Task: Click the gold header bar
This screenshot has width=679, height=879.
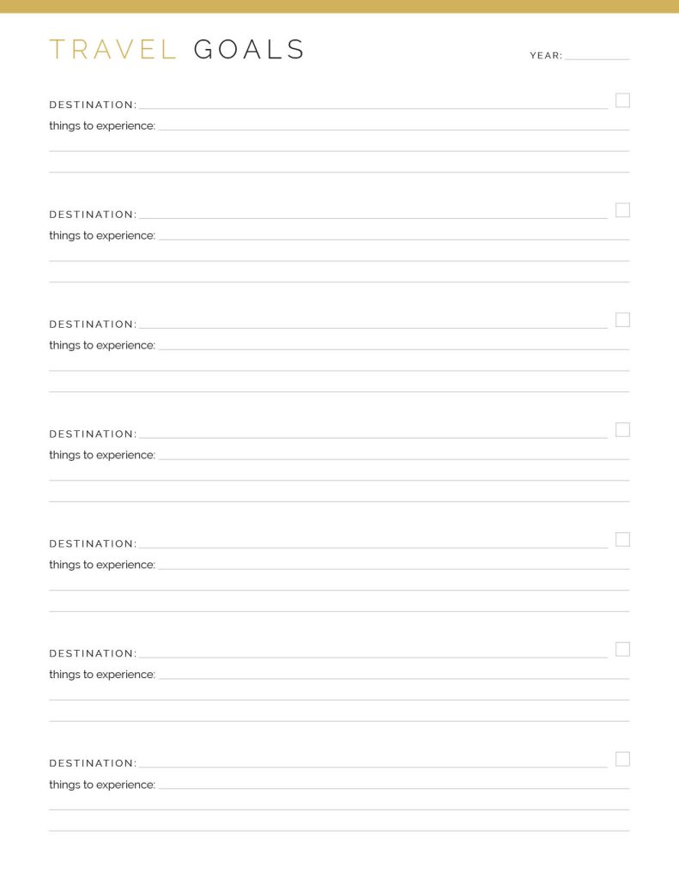Action: pos(339,6)
